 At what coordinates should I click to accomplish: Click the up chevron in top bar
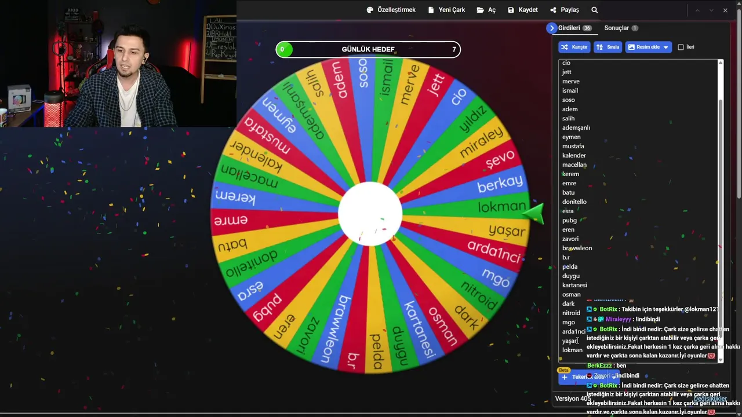(697, 10)
